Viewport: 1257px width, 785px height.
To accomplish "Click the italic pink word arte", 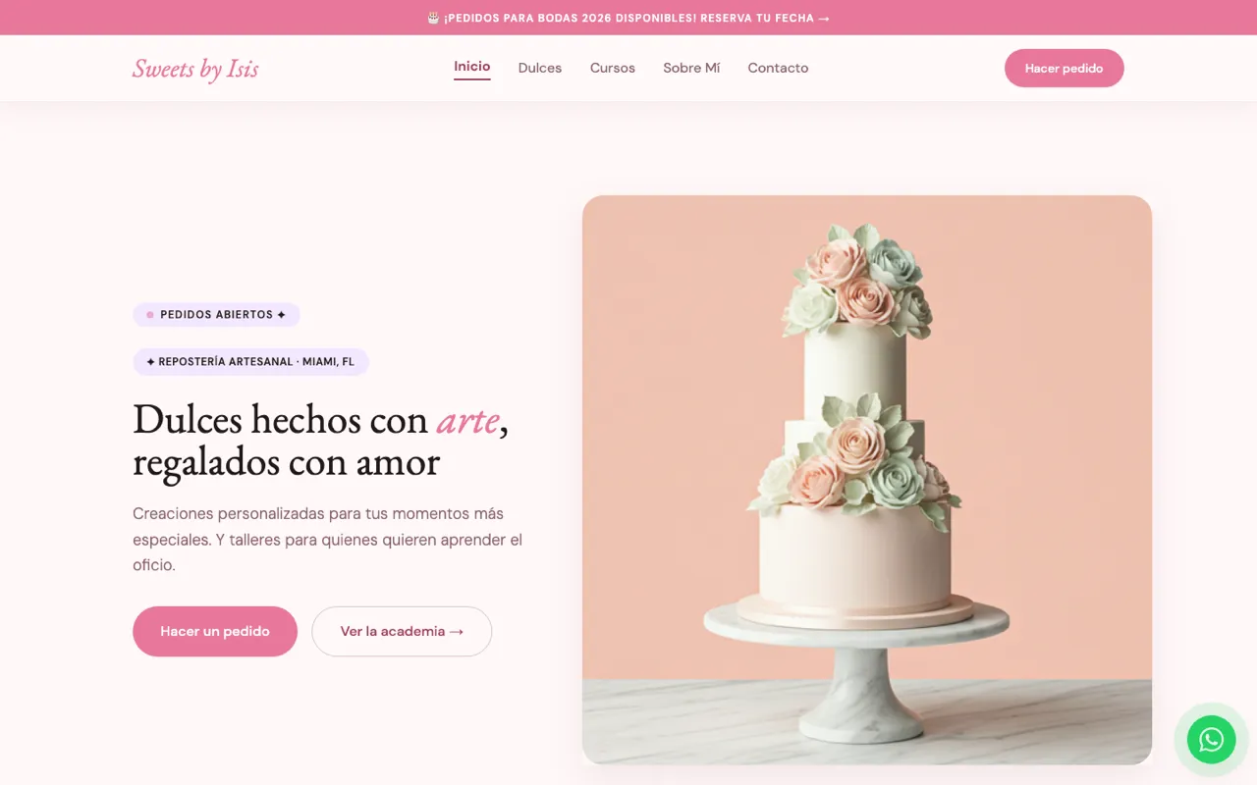I will (x=467, y=420).
